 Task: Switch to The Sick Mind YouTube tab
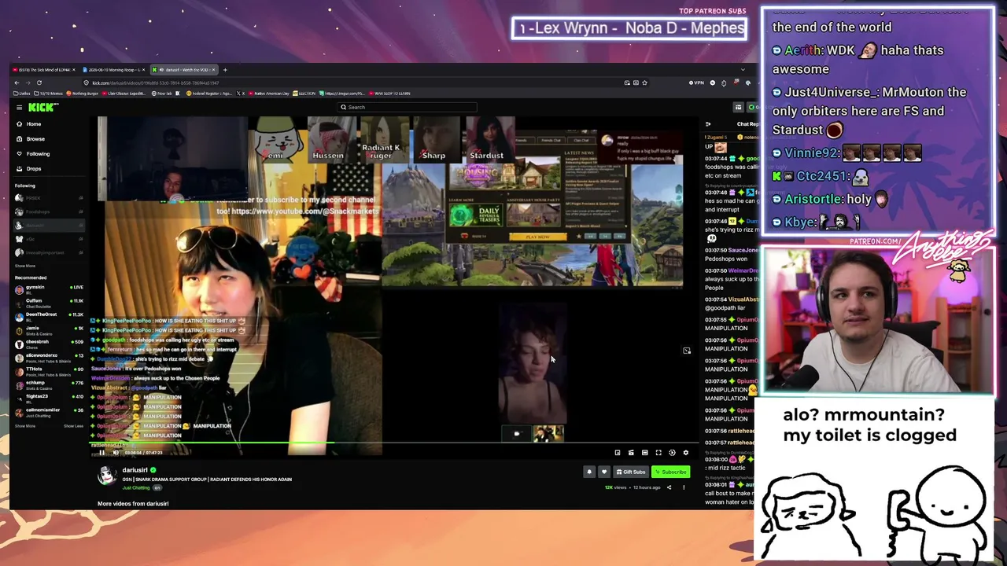pos(44,70)
